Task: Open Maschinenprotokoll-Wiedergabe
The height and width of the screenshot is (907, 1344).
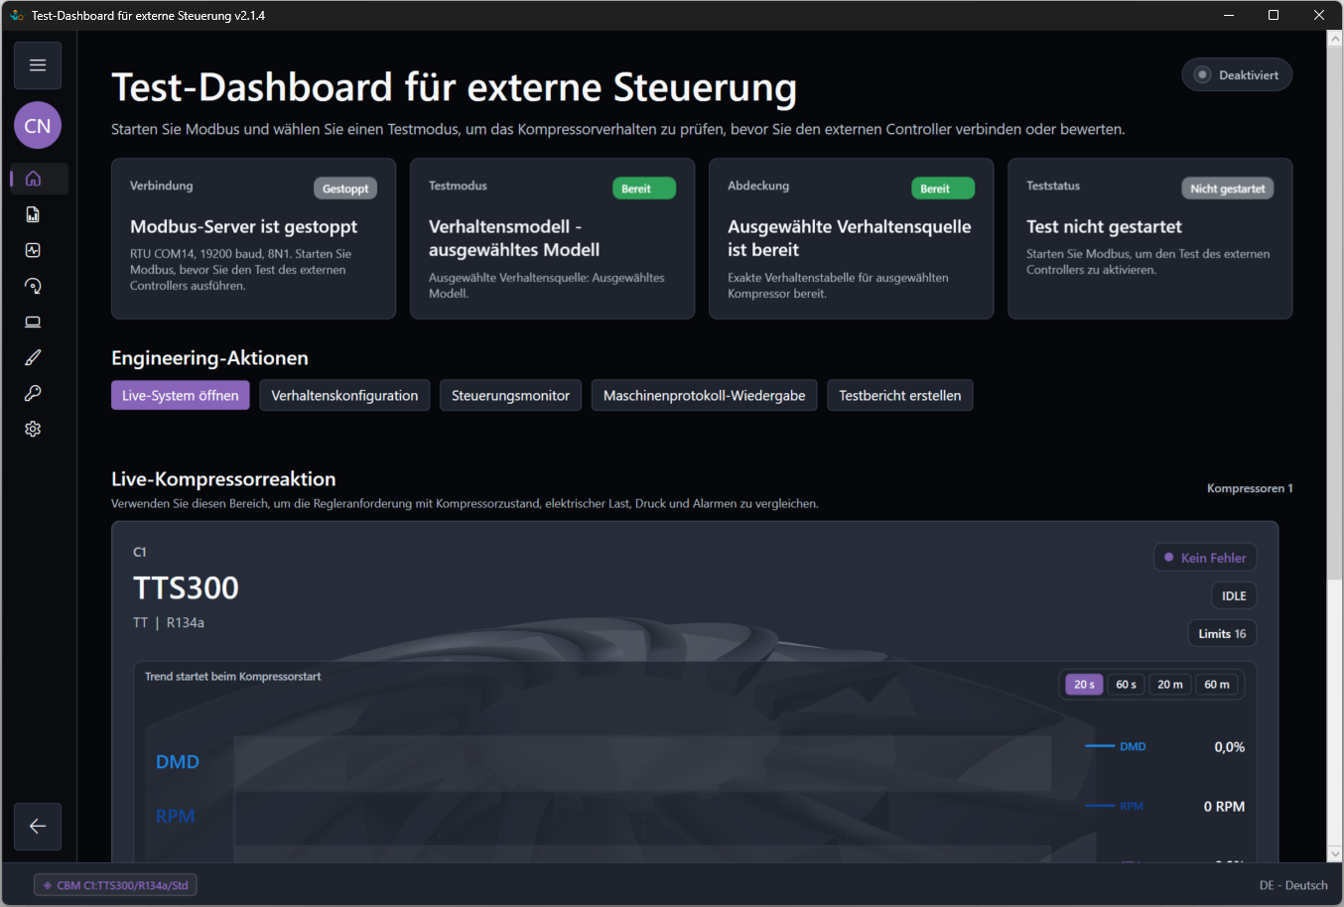Action: tap(705, 395)
